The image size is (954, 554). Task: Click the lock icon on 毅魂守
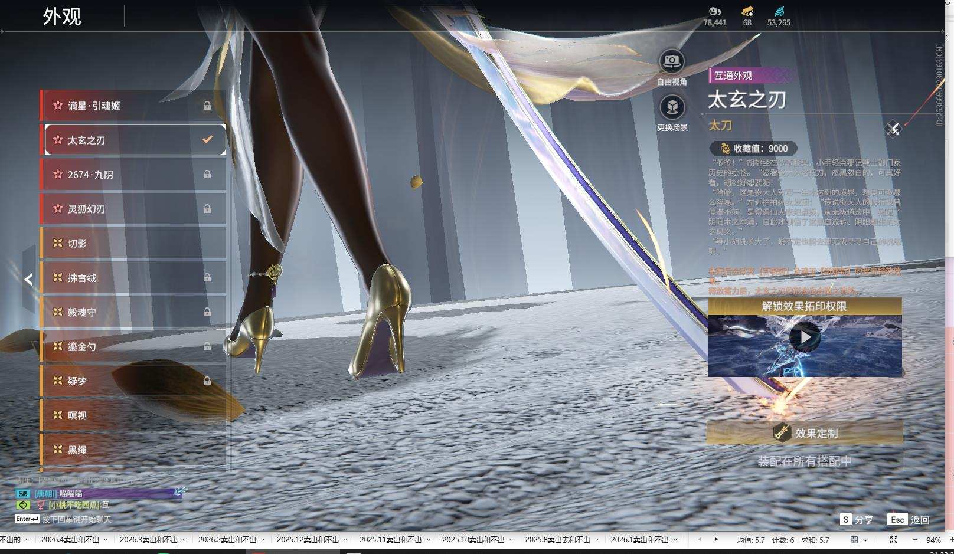coord(207,312)
